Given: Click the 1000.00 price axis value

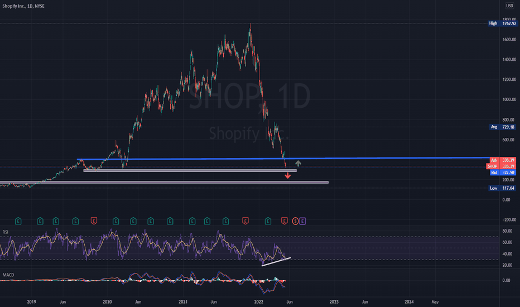Looking at the screenshot, I should pos(509,99).
